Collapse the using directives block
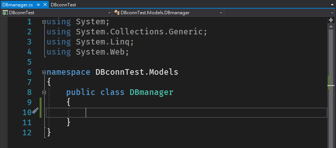Image resolution: width=336 pixels, height=148 pixels. coord(44,22)
